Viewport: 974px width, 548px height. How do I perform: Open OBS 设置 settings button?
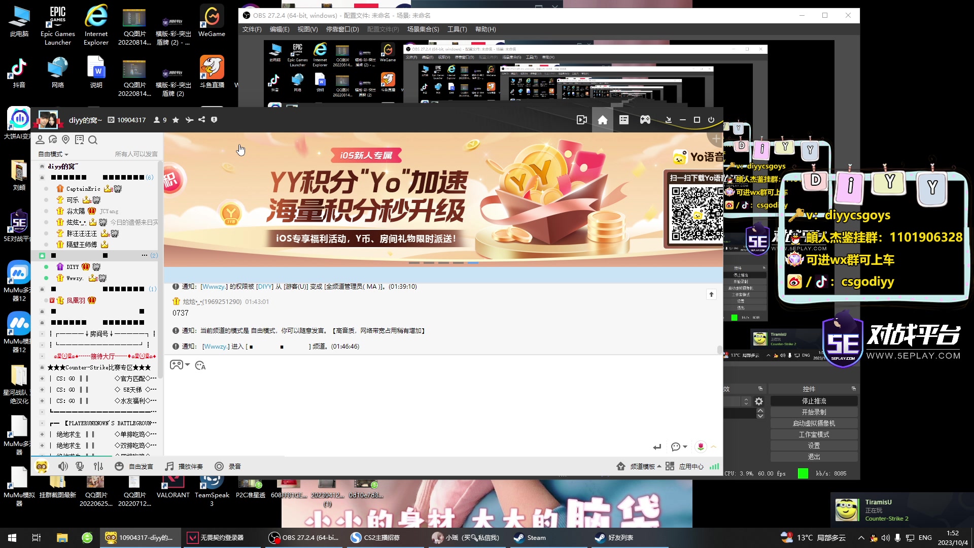[x=814, y=446]
